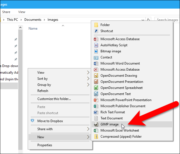Expand the Sort by submenu arrow
The width and height of the screenshot is (180, 154).
point(88,79)
